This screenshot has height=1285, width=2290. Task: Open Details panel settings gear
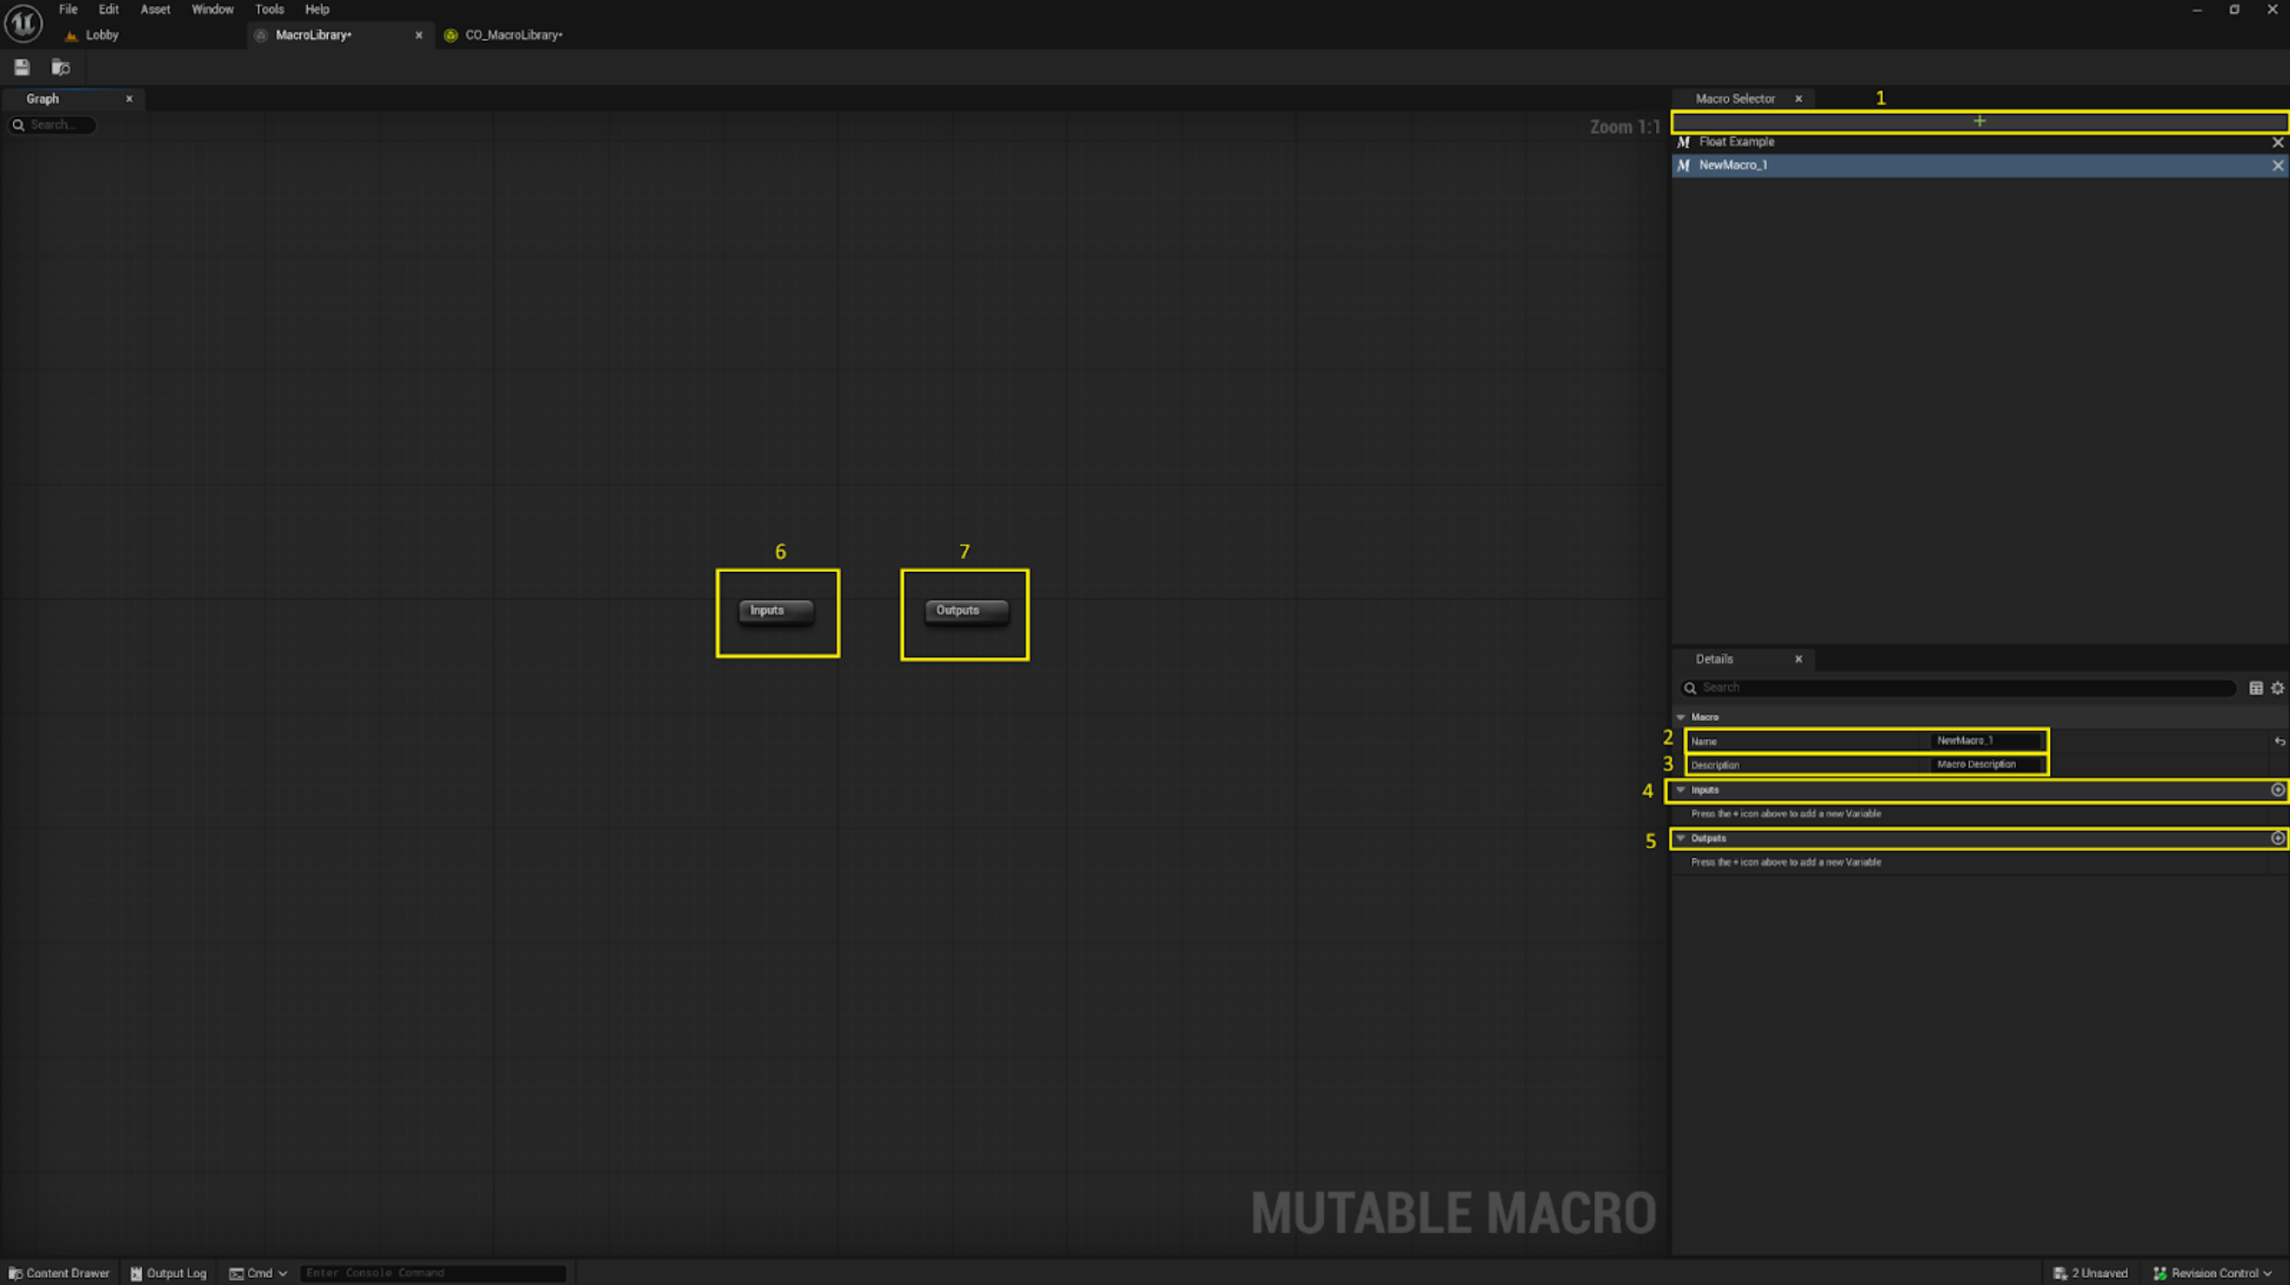2278,688
